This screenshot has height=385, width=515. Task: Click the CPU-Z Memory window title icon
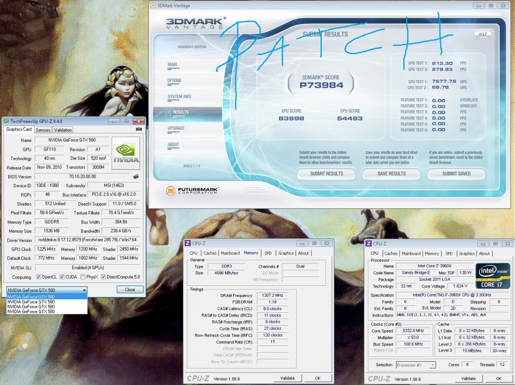coord(187,243)
